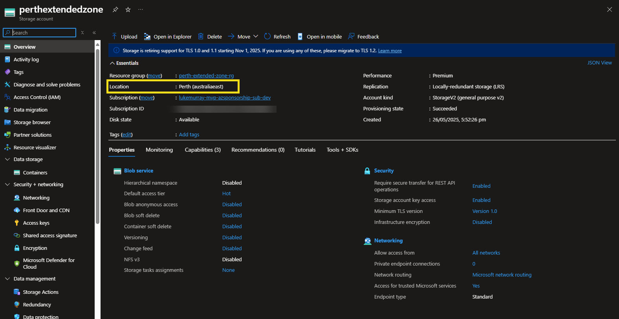The height and width of the screenshot is (319, 619).
Task: Click Add tags link
Action: [x=189, y=134]
